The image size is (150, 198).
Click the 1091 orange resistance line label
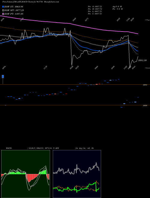pos(145,85)
